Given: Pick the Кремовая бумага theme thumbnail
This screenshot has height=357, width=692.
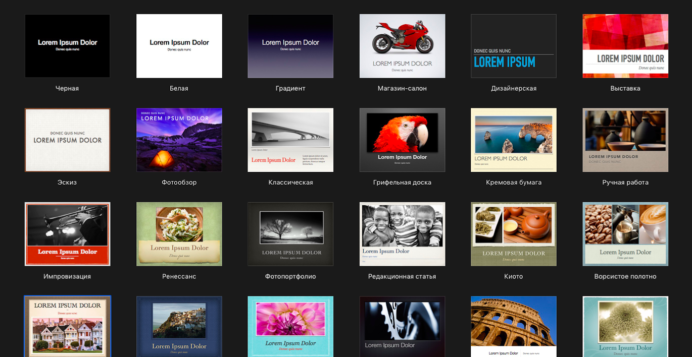Looking at the screenshot, I should click(514, 140).
